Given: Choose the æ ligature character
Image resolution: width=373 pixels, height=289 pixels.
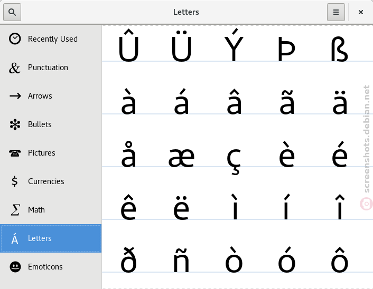Looking at the screenshot, I should [x=182, y=158].
